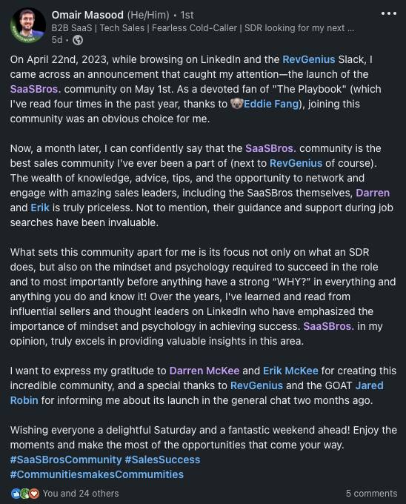Click the globe public visibility icon
Image resolution: width=406 pixels, height=504 pixels.
coord(78,40)
